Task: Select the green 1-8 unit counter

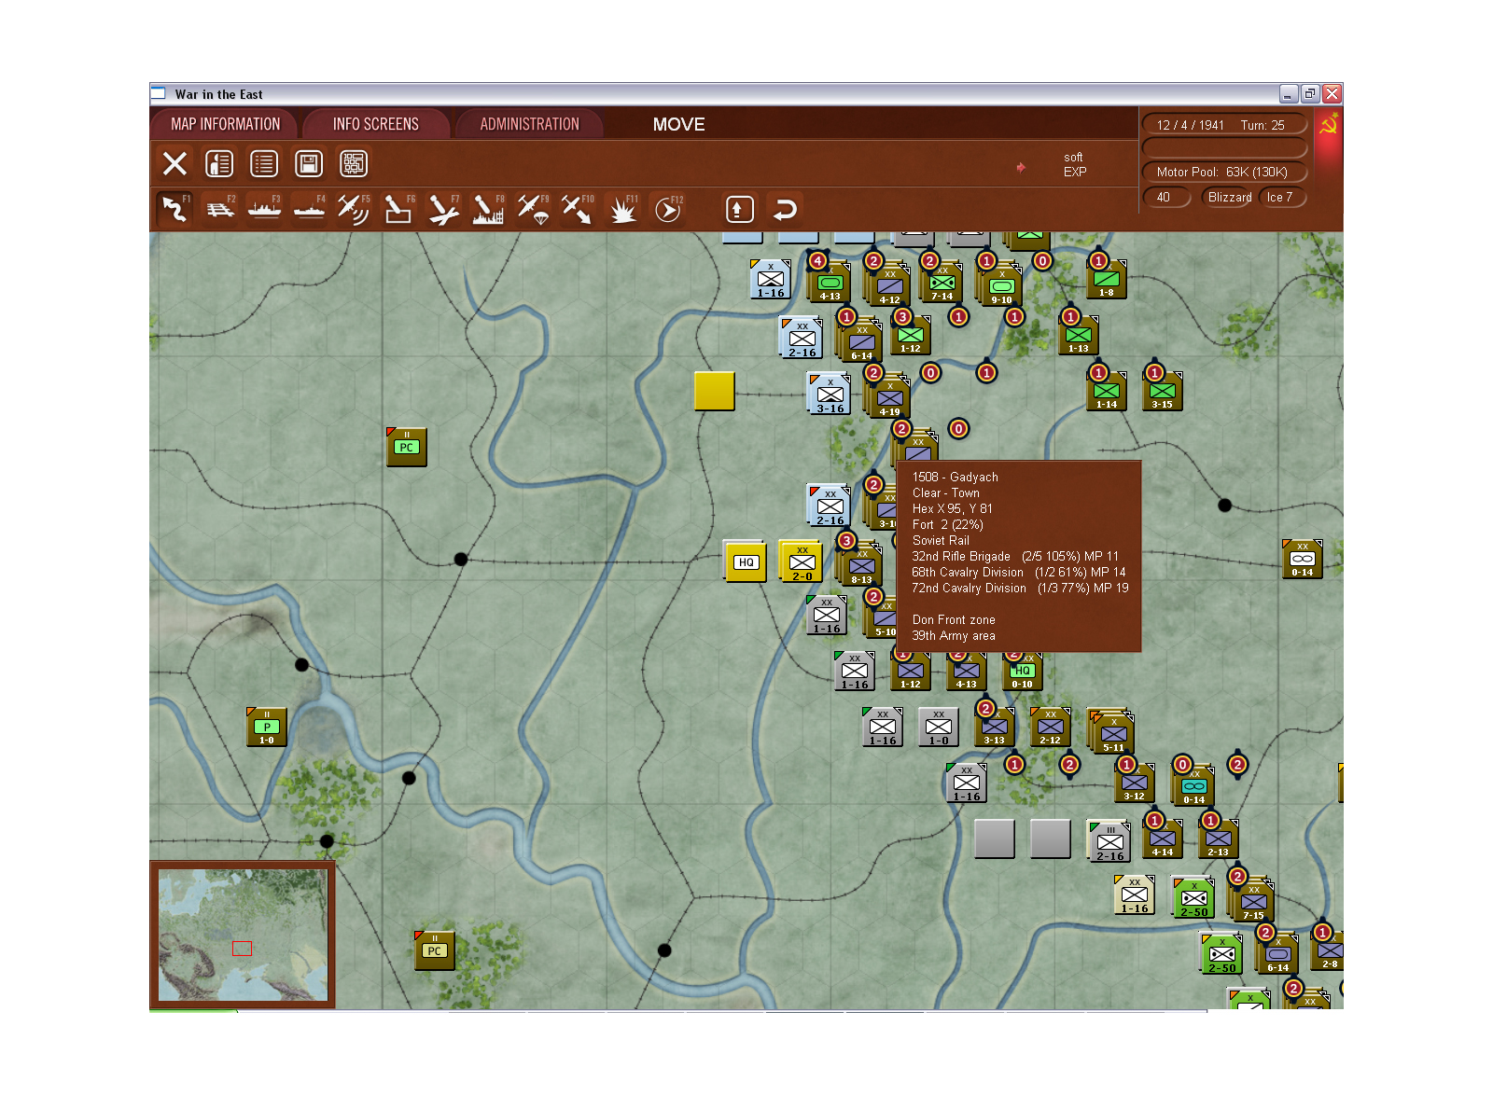Action: (1107, 280)
